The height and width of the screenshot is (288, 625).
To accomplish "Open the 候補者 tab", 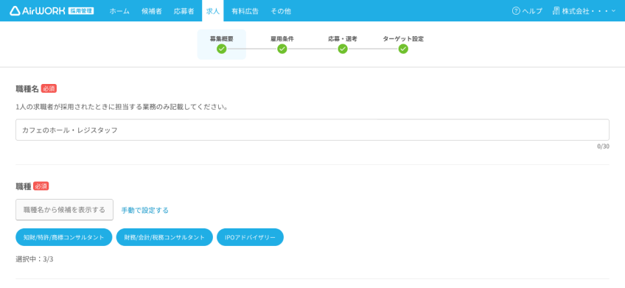I will click(152, 11).
